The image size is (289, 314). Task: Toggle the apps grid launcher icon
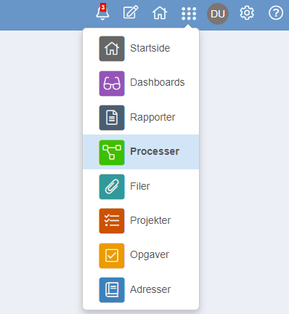(x=189, y=13)
